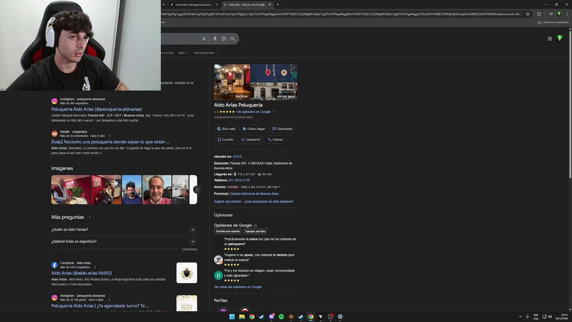Open the Reddit result about needing a peluquería
The height and width of the screenshot is (322, 572).
(x=110, y=142)
